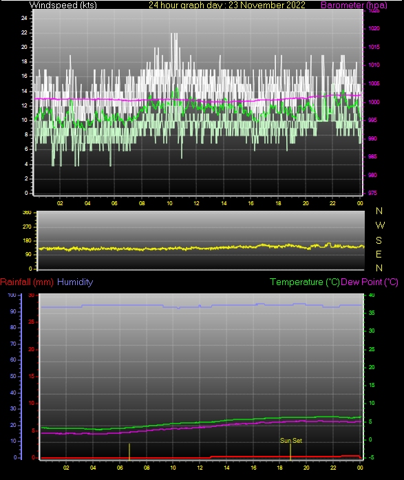Click the highest 22 kts wind gust peak
Screen dimensions: 404x480
174,35
